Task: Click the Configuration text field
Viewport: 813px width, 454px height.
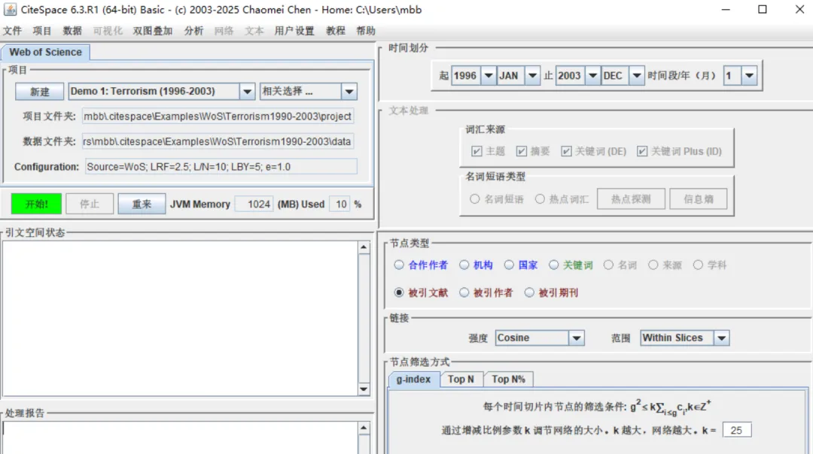Action: click(x=221, y=167)
